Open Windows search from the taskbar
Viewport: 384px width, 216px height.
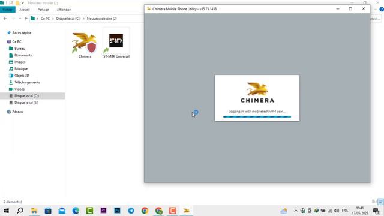[x=20, y=211]
